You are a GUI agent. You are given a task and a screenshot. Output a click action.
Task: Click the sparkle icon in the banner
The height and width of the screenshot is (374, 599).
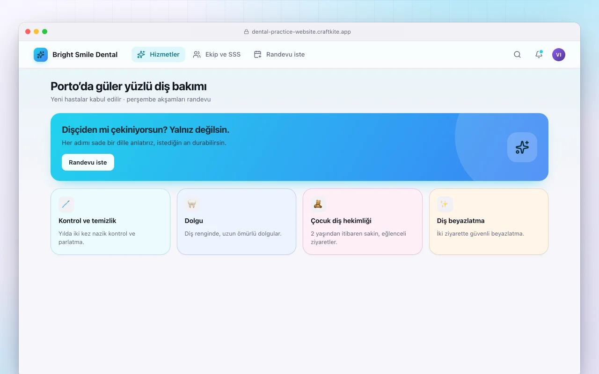(x=522, y=147)
